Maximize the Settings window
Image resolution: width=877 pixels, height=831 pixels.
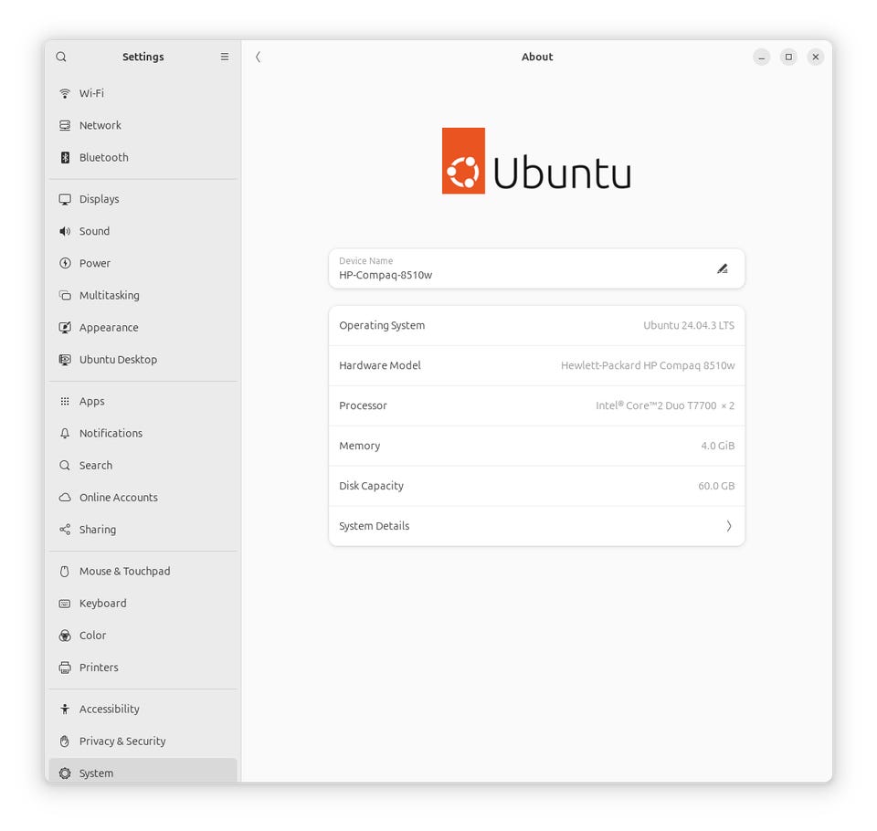pos(788,57)
